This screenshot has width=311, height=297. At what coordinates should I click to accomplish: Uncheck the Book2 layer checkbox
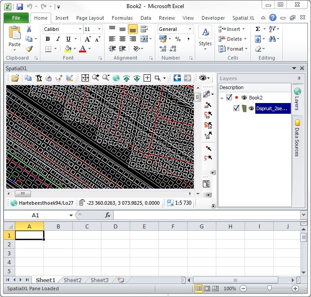point(229,98)
